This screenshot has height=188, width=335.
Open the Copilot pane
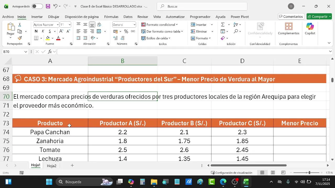pos(310,28)
